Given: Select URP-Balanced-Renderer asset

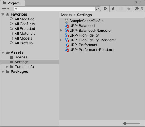Looking at the screenshot, I should pos(90,31).
